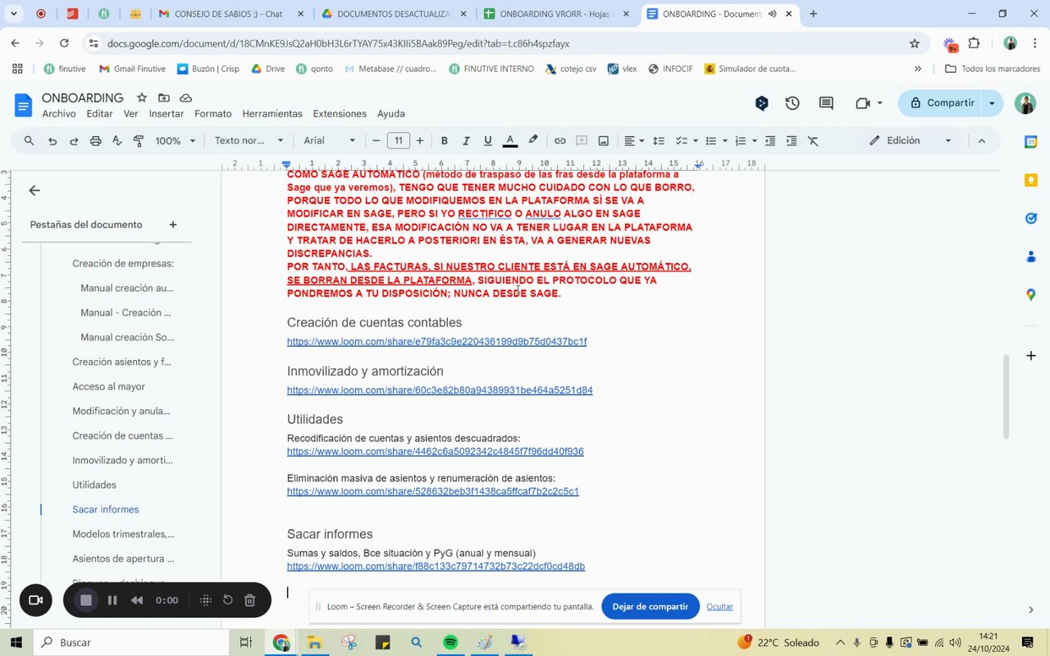Move the document to a folder
The height and width of the screenshot is (656, 1050).
[164, 98]
